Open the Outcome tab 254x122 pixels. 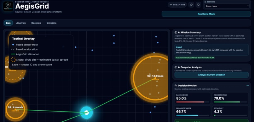click(x=51, y=23)
